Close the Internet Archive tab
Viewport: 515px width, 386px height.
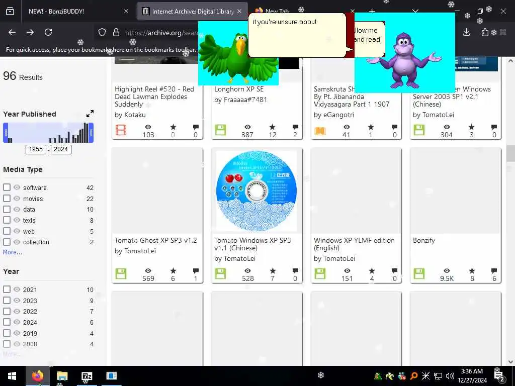(239, 11)
